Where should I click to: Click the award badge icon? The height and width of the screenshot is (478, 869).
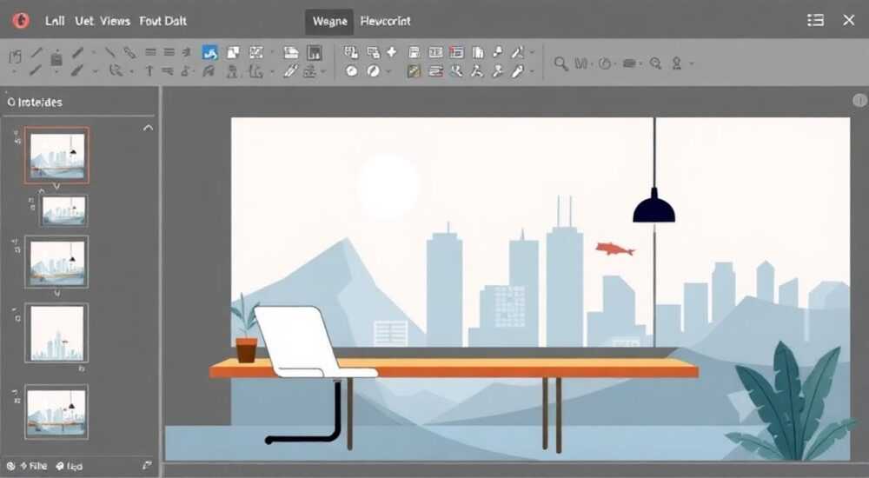click(x=677, y=63)
